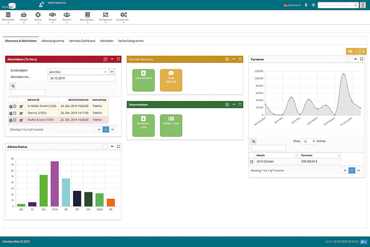Switch to the Adressdiagramme tab
370x247 pixels.
coord(53,41)
